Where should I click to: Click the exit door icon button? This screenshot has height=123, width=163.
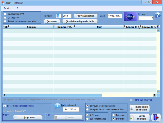click(x=156, y=117)
